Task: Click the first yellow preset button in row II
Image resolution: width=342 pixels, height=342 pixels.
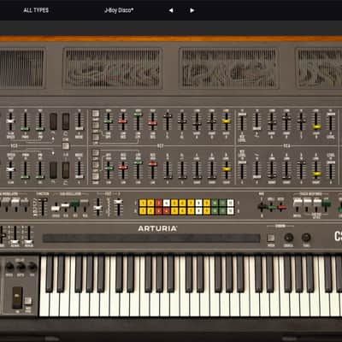Action: 143,211
